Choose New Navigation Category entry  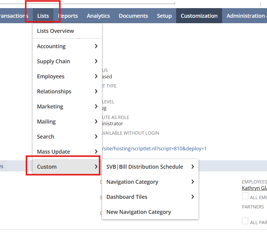pyautogui.click(x=138, y=212)
